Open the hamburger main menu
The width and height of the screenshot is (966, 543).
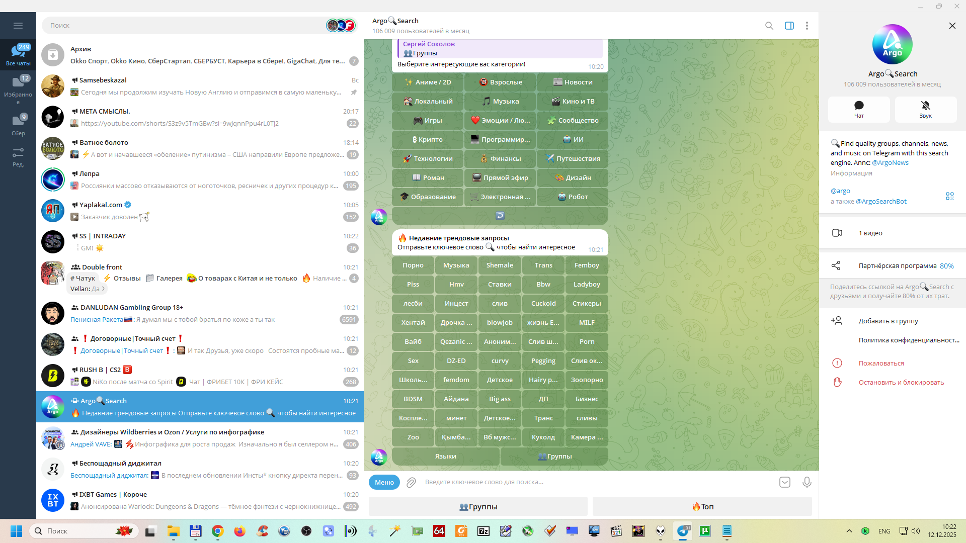click(18, 26)
